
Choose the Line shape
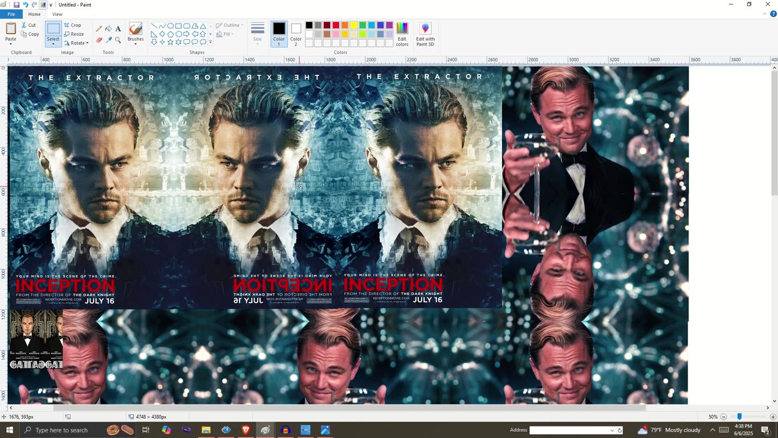point(154,26)
